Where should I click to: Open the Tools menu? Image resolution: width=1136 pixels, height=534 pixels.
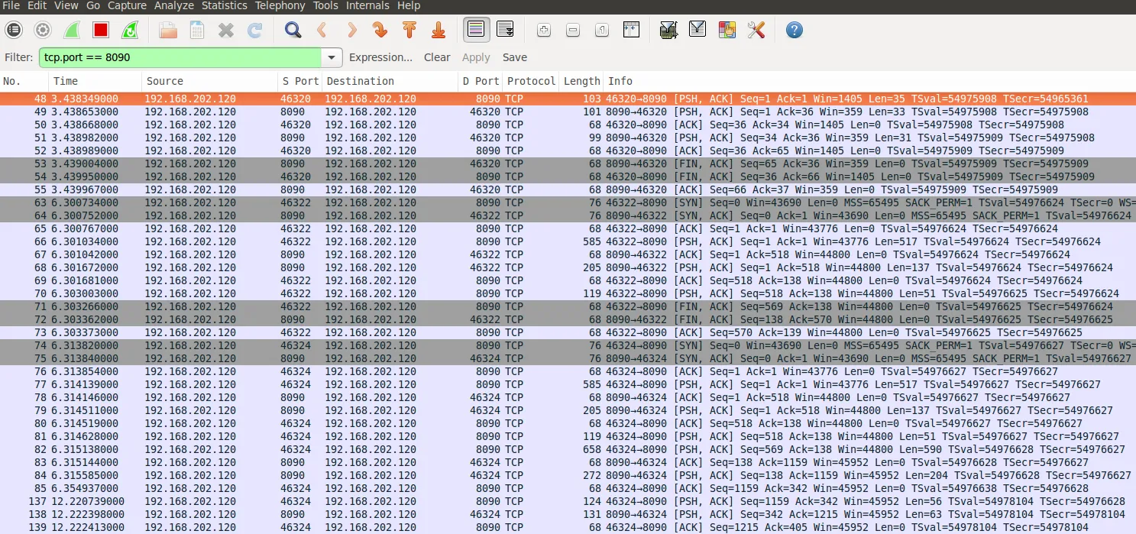[326, 5]
